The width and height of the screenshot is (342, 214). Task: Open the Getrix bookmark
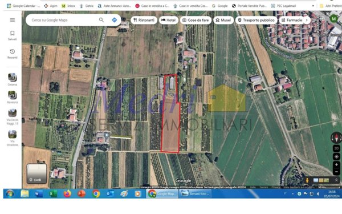[87, 6]
